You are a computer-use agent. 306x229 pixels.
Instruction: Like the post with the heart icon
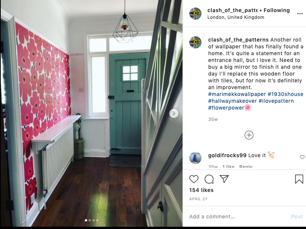pyautogui.click(x=194, y=179)
